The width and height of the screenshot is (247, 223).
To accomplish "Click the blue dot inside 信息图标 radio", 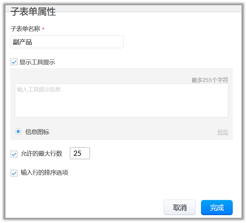I will pyautogui.click(x=18, y=132).
